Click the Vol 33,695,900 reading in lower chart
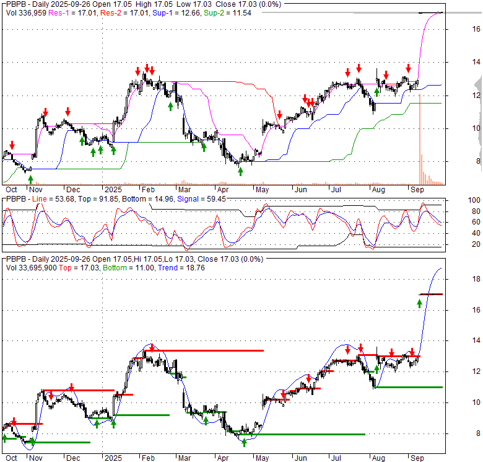The height and width of the screenshot is (462, 483). click(32, 268)
